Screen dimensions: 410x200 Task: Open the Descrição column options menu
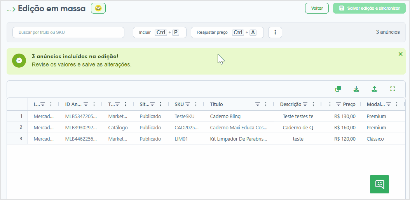pyautogui.click(x=313, y=104)
